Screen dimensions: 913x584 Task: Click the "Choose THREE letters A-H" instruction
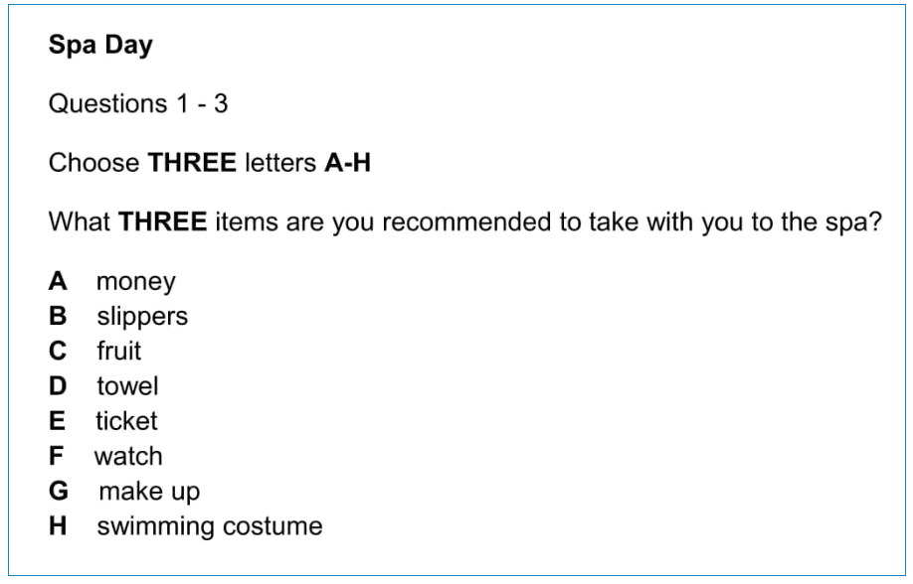(x=210, y=162)
